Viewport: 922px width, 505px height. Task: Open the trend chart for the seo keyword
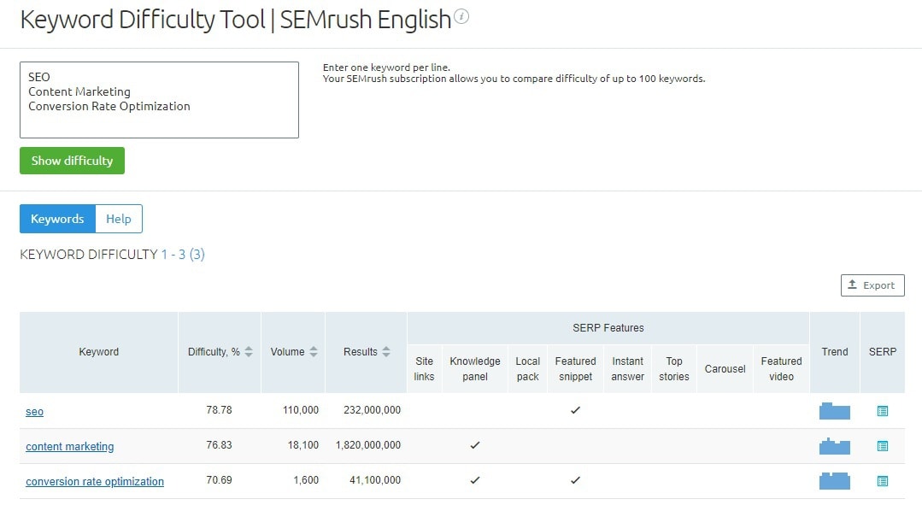coord(834,410)
